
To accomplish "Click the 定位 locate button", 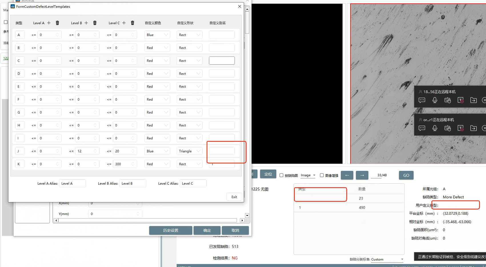I will coord(268,174).
